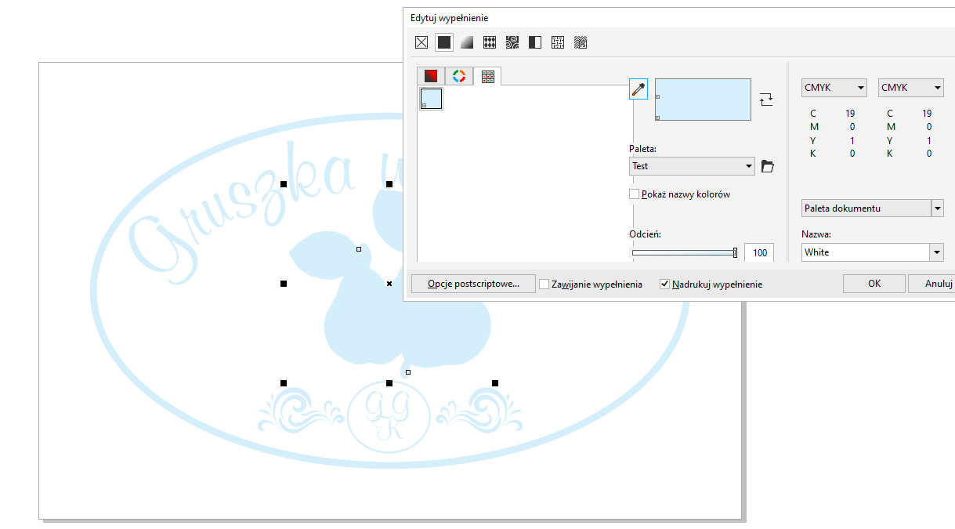Screen dimensions: 955x529
Task: Uncheck Nadrukuj wypełnienie checkbox
Action: click(x=665, y=284)
